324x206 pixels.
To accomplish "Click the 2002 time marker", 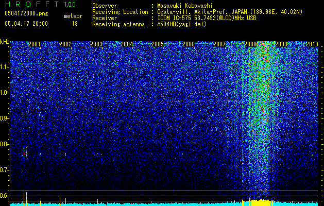I will [x=65, y=44].
